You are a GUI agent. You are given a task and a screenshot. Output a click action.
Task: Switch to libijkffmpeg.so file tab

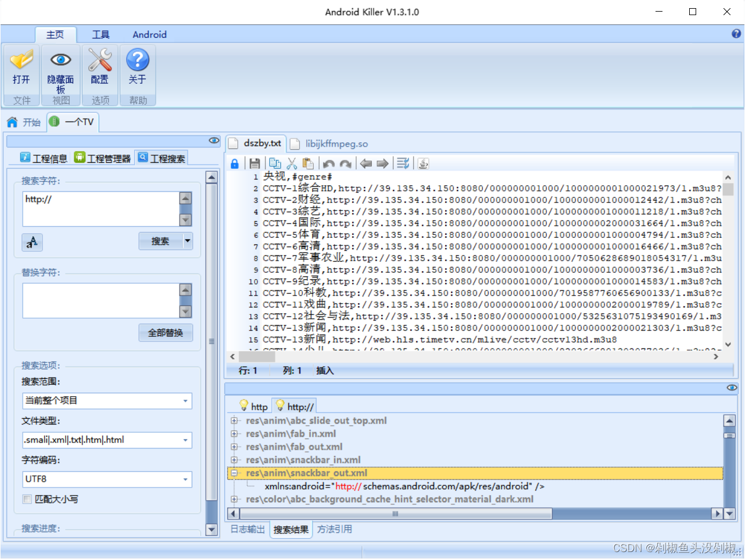(329, 144)
